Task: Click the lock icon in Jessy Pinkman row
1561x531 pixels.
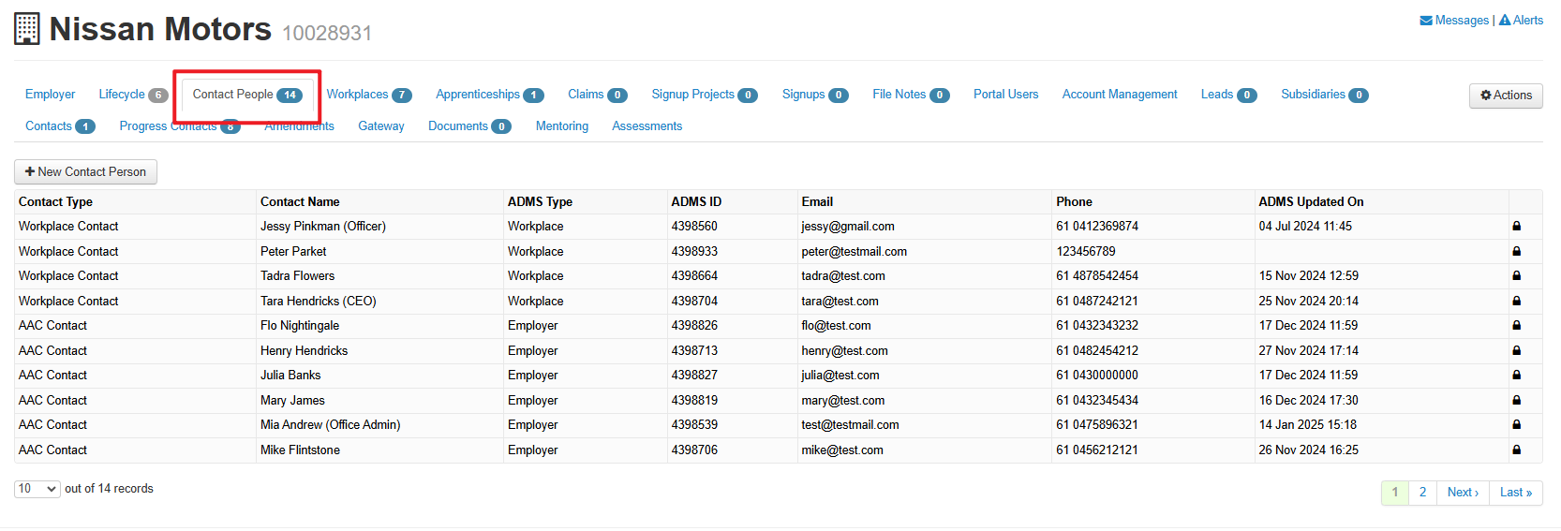Action: click(x=1516, y=226)
